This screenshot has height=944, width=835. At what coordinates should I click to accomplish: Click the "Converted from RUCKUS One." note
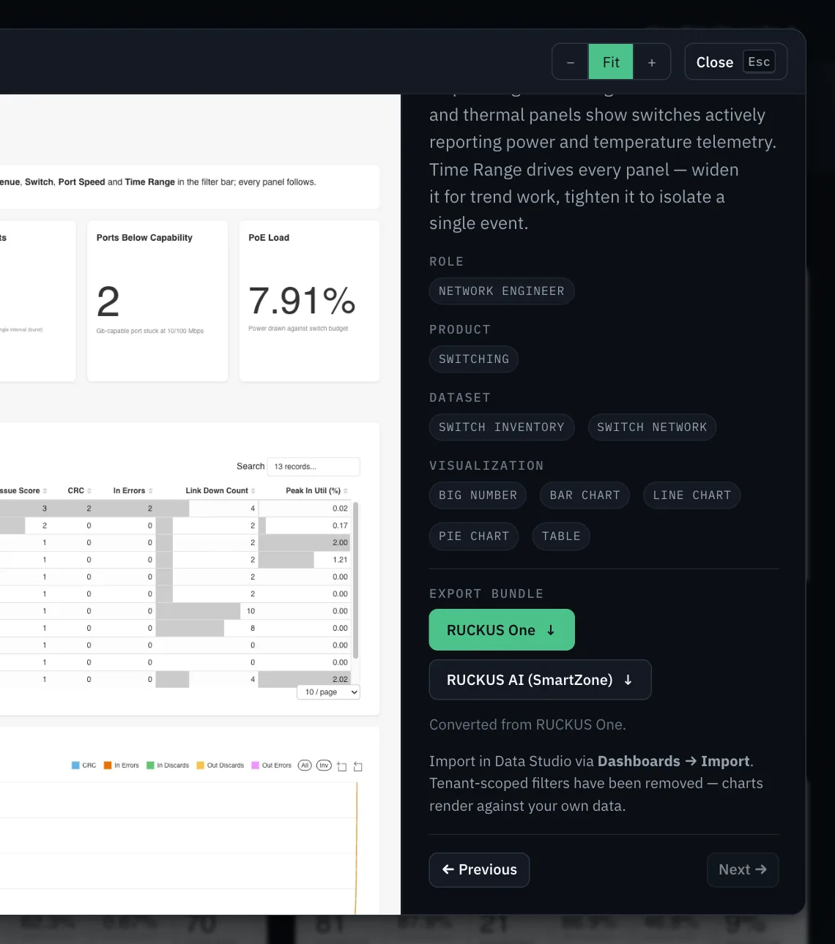pyautogui.click(x=527, y=724)
